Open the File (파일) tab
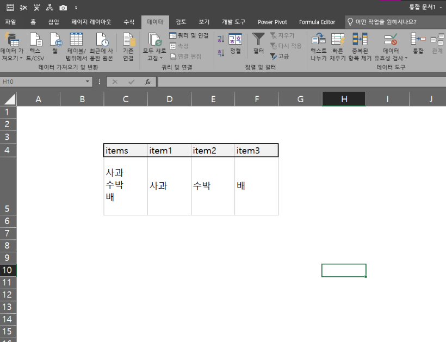The height and width of the screenshot is (342, 446). (10, 22)
